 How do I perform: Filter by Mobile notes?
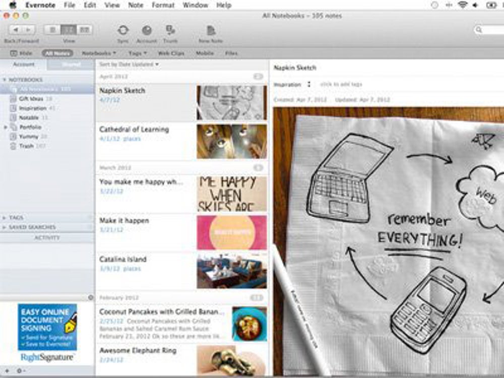205,53
